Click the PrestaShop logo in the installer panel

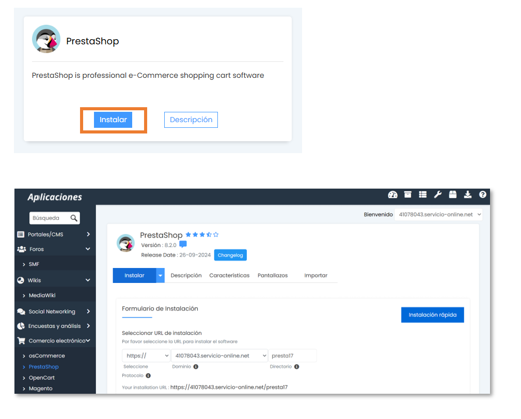(125, 243)
